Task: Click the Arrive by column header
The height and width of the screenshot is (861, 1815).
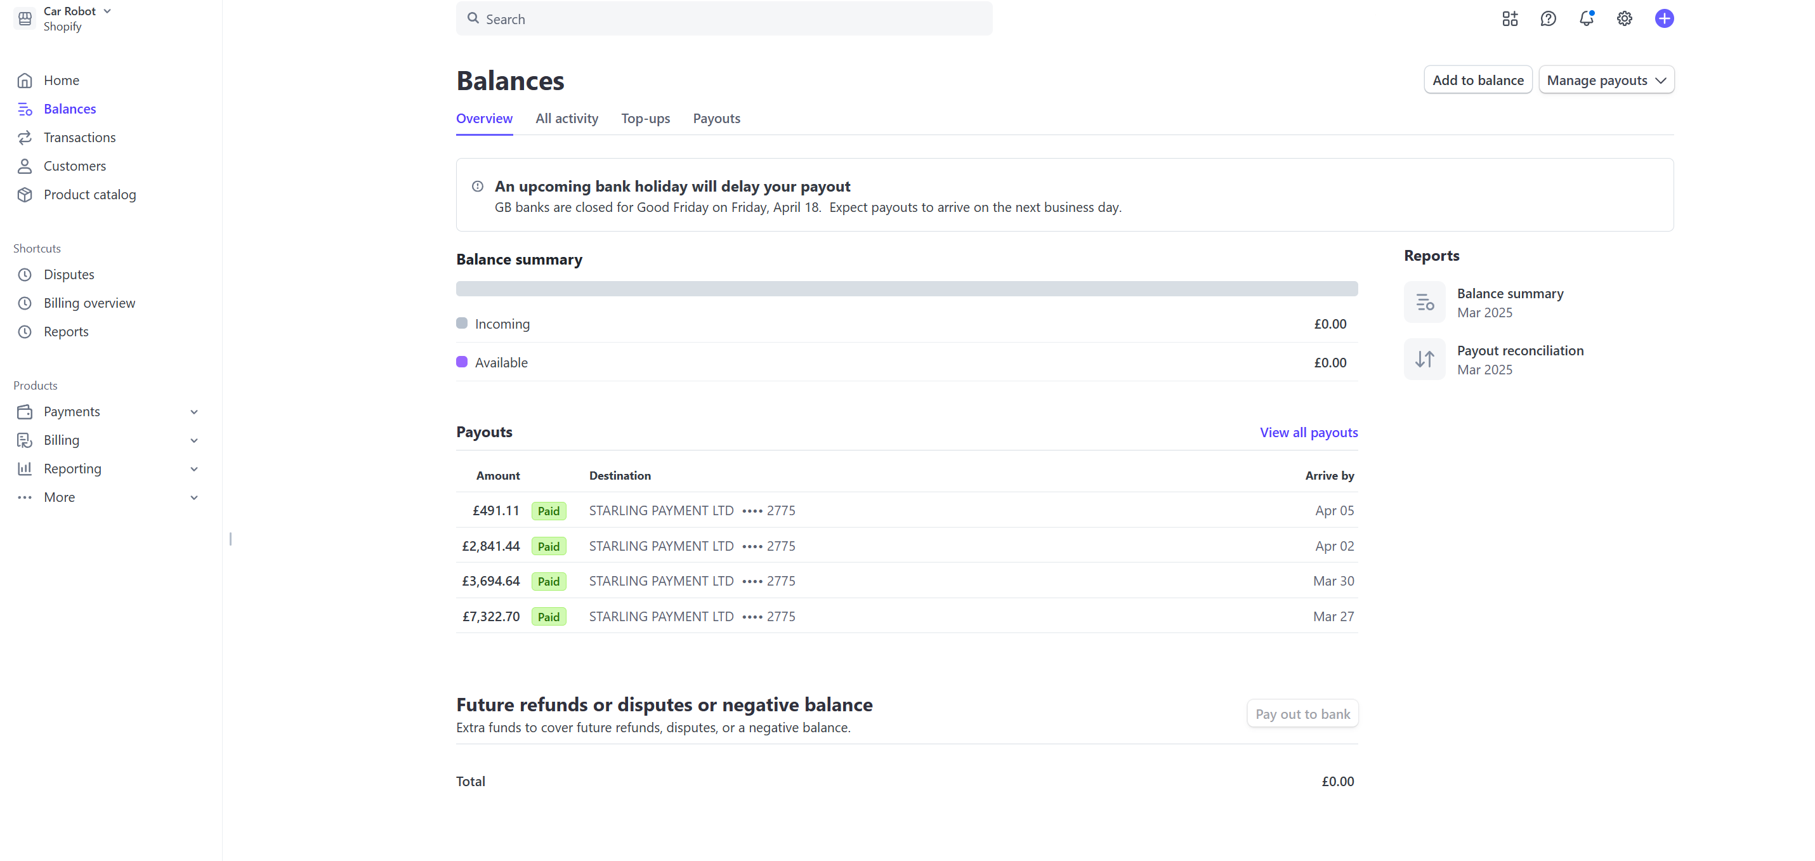Action: (1330, 477)
